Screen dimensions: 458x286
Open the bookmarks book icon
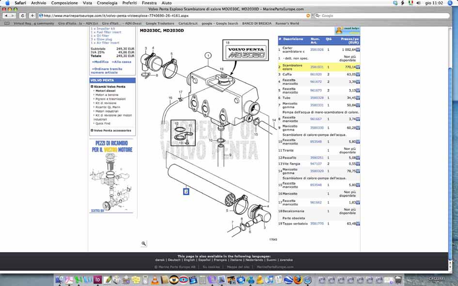pos(7,23)
